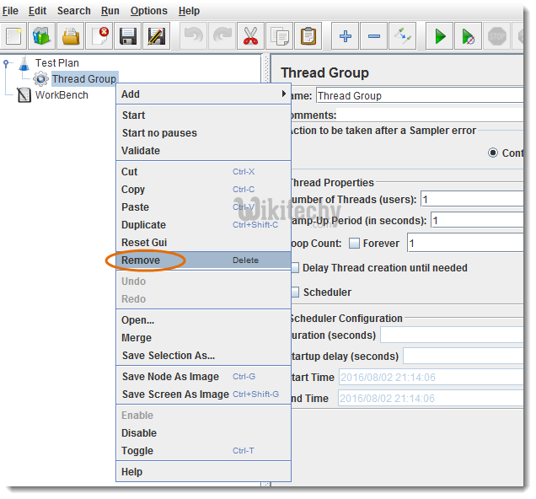Select the WorkBench tree item
Image resolution: width=536 pixels, height=499 pixels.
62,95
